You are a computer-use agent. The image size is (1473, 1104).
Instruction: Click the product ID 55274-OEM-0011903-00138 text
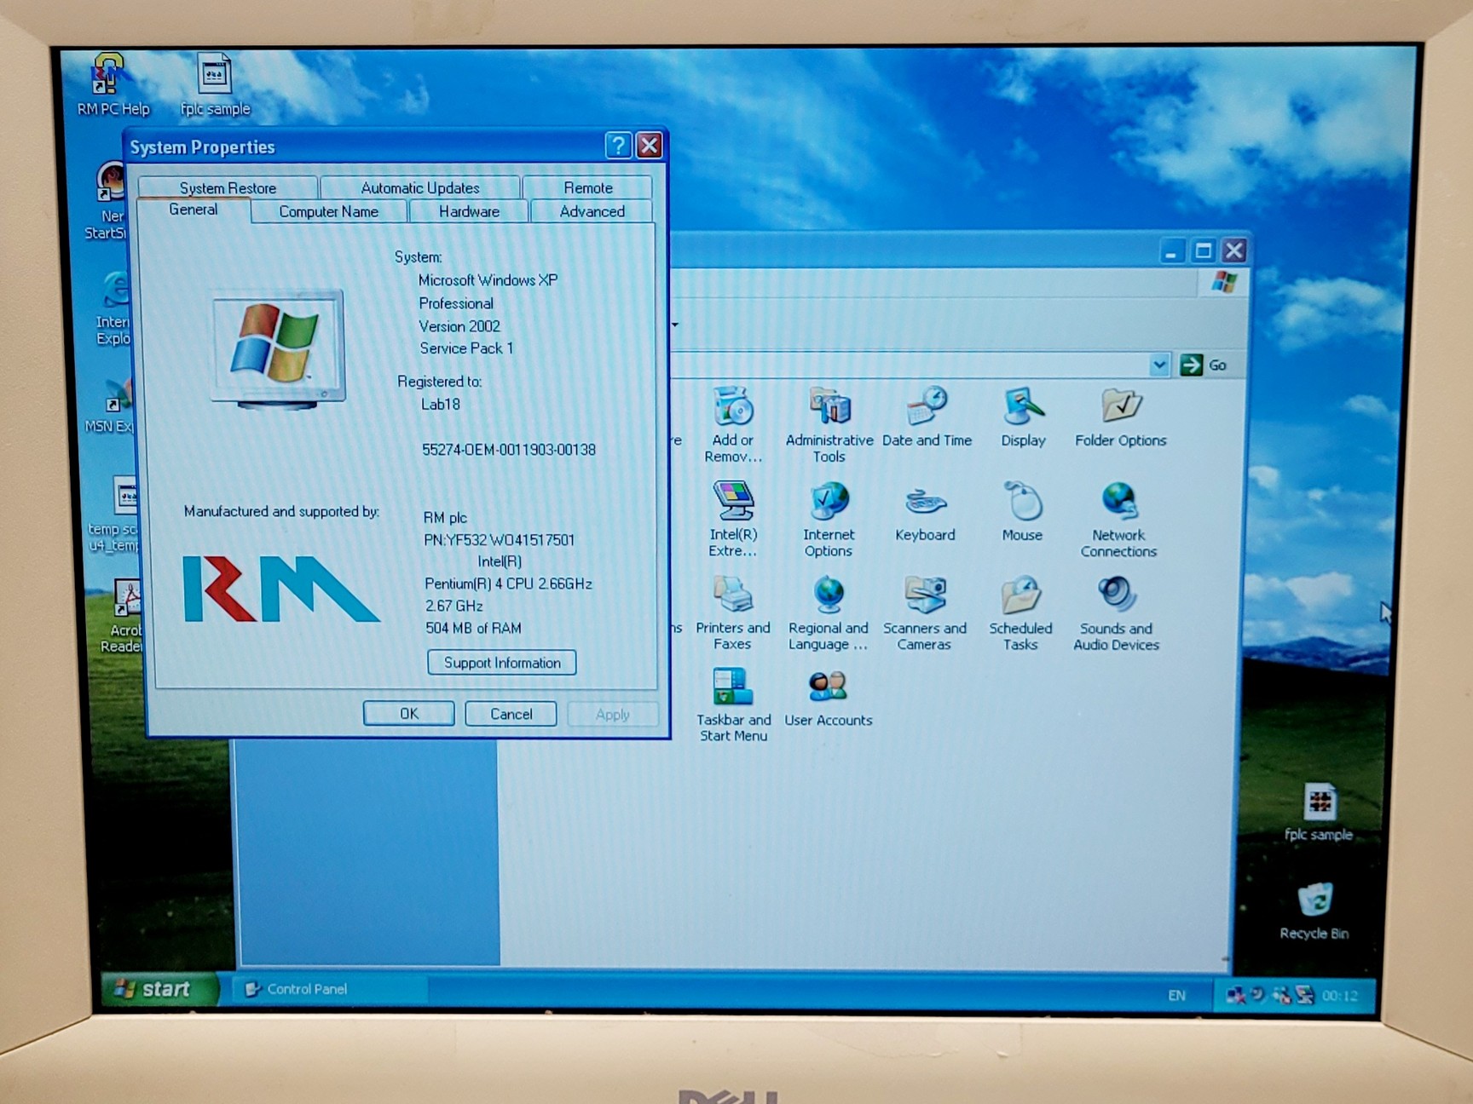(509, 450)
